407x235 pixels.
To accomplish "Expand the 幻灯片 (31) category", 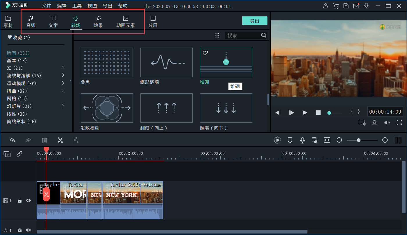I will pyautogui.click(x=63, y=106).
